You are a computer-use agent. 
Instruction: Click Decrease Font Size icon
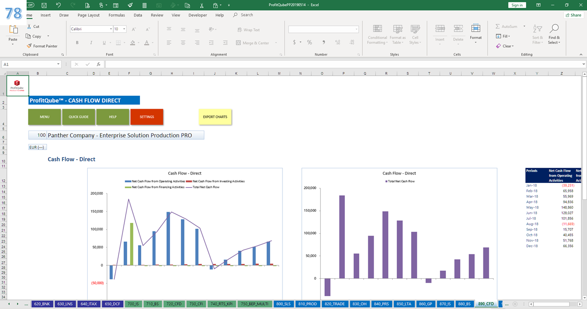pyautogui.click(x=147, y=29)
